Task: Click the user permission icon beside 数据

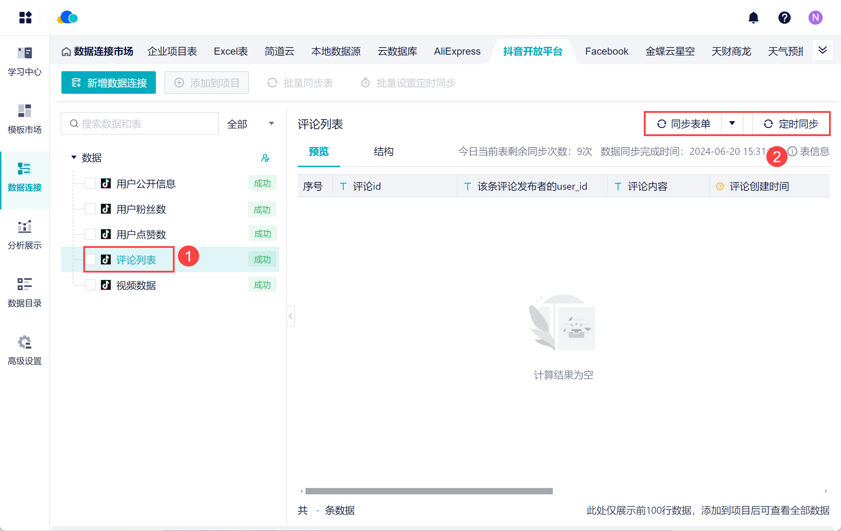Action: tap(265, 158)
